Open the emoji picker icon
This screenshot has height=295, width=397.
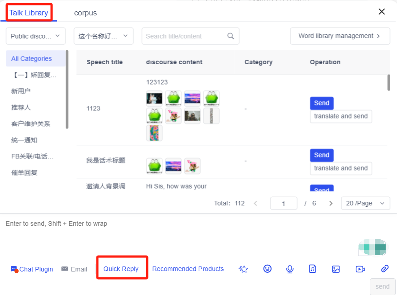(268, 269)
